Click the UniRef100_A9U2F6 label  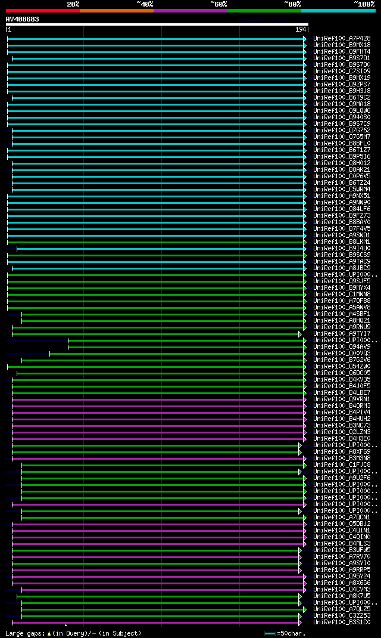click(342, 478)
